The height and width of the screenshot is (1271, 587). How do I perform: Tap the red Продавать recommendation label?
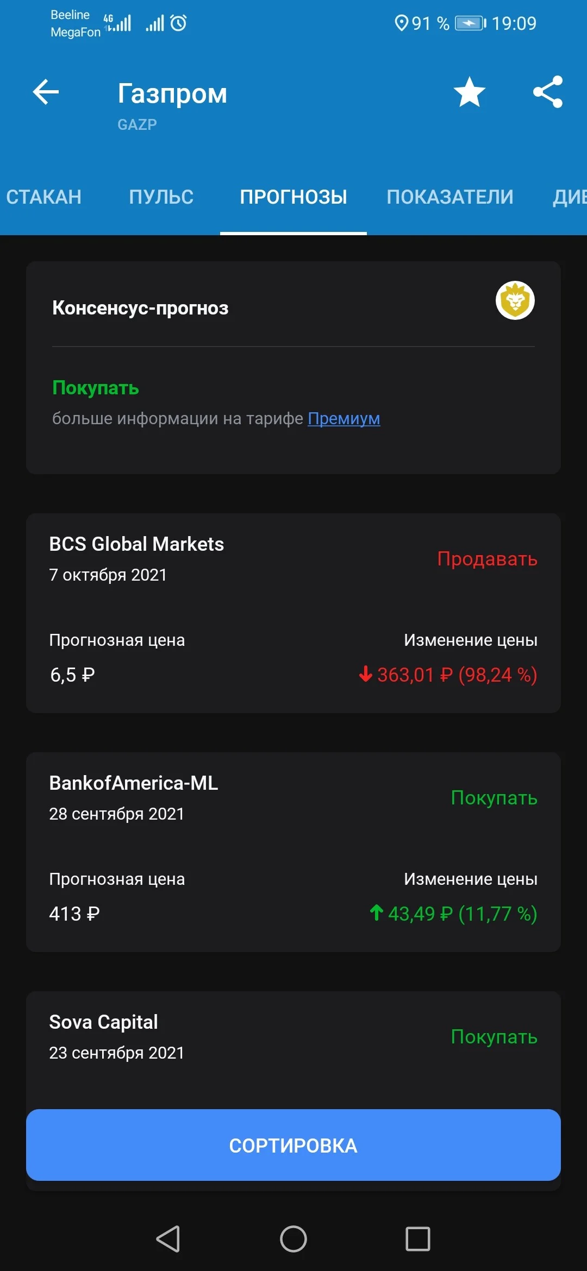pyautogui.click(x=487, y=558)
